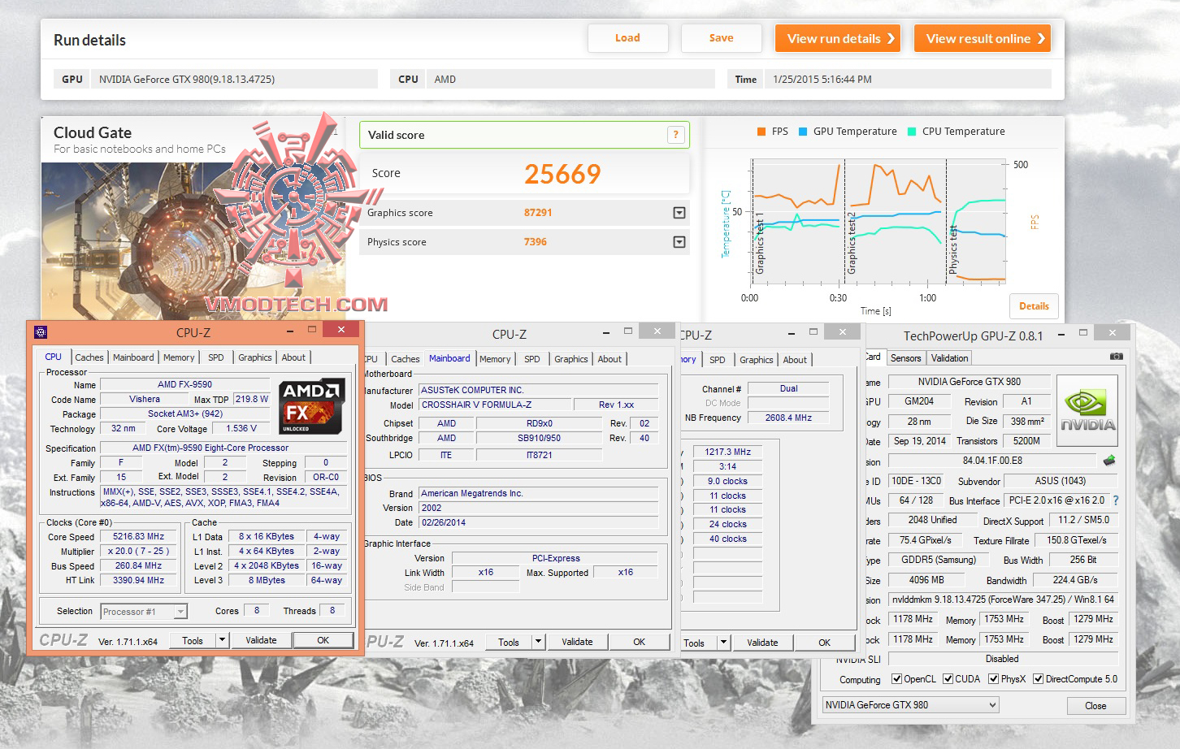Click the Bus Interface question mark in GPU-Z
This screenshot has width=1180, height=749.
click(1116, 500)
